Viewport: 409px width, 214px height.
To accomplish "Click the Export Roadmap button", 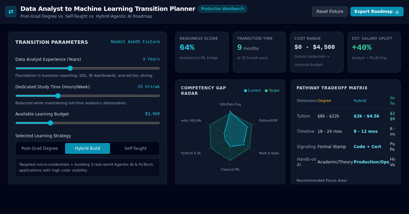I will click(377, 12).
